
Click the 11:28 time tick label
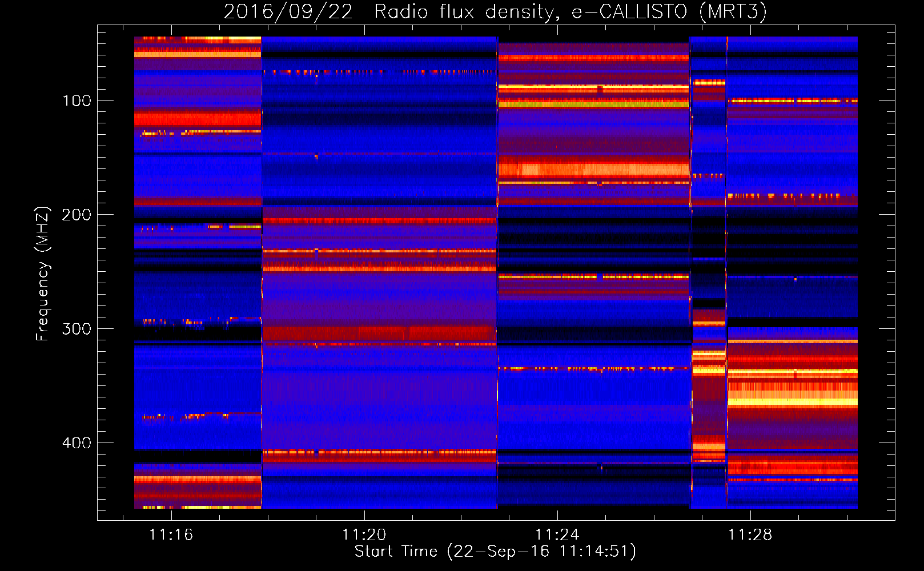tap(750, 534)
